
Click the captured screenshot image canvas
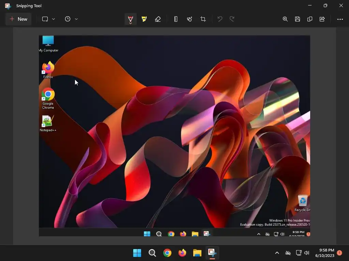pos(174,136)
